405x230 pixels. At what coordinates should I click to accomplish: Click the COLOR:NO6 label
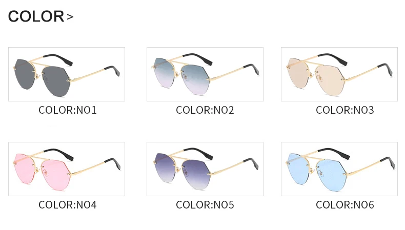pos(345,205)
